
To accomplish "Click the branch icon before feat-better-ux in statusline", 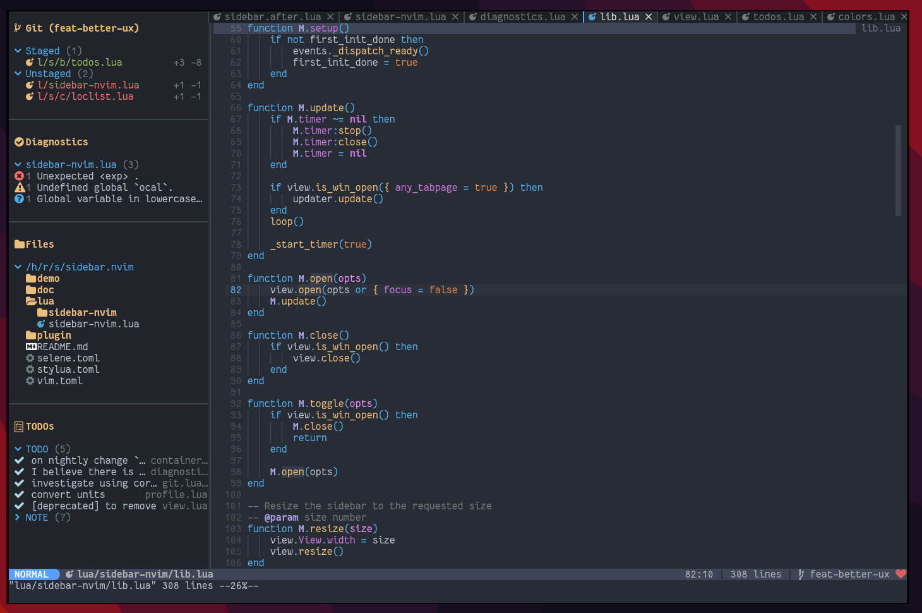I will [x=801, y=574].
